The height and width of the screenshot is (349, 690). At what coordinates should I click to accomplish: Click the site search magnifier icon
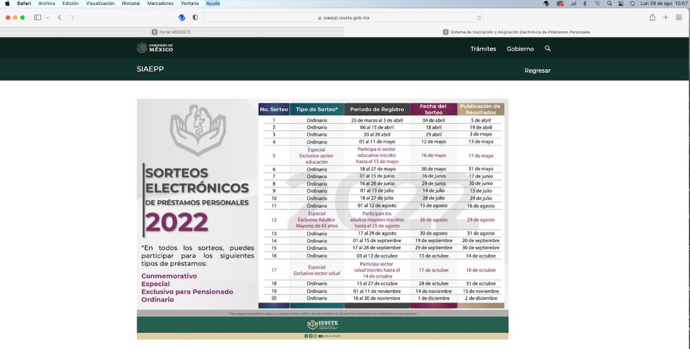[547, 49]
